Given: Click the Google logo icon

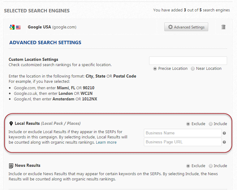Looking at the screenshot, I should (x=12, y=27).
